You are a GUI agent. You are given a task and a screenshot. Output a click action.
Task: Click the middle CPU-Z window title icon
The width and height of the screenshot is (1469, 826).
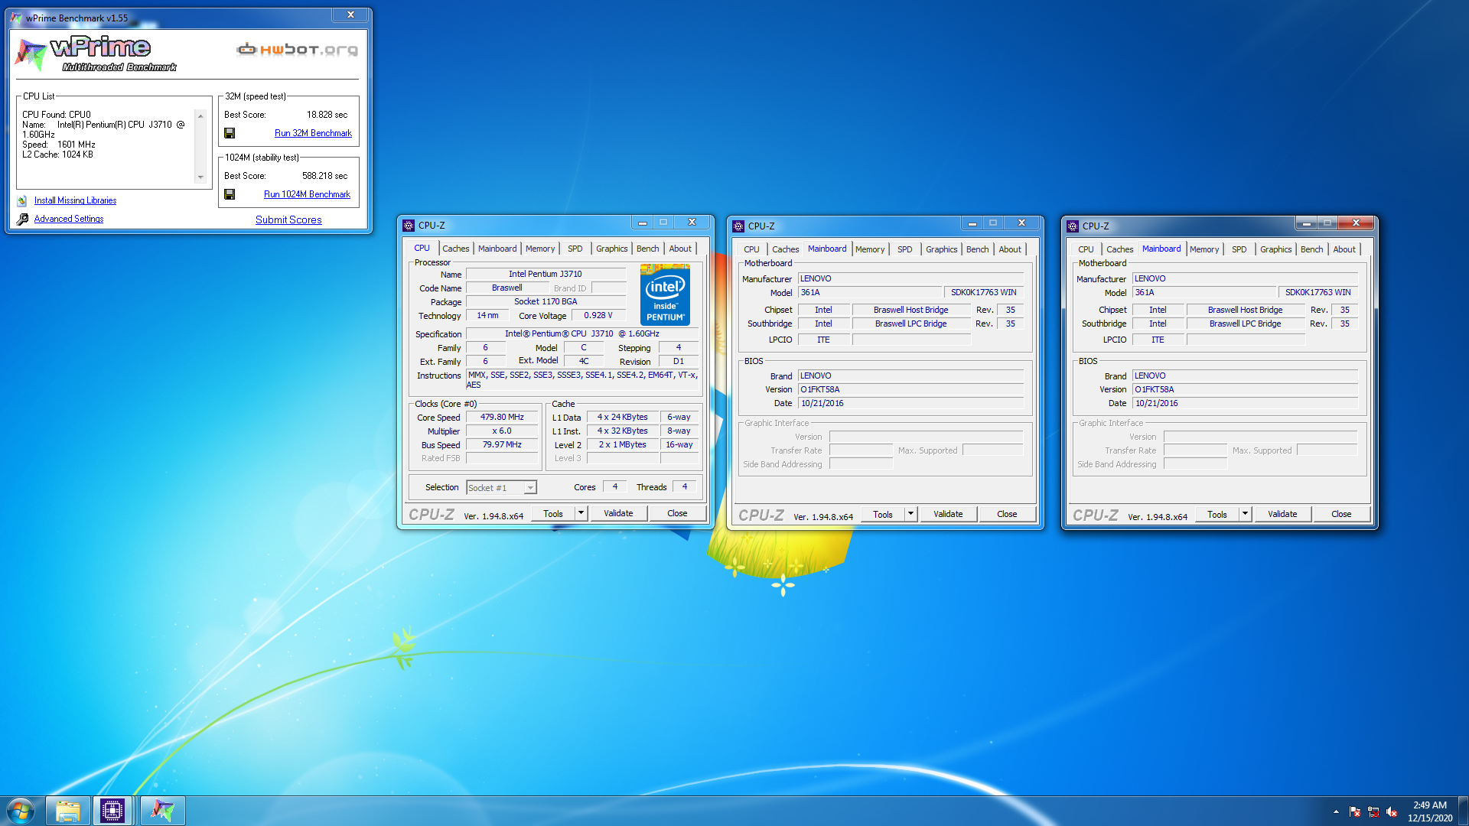pyautogui.click(x=738, y=226)
